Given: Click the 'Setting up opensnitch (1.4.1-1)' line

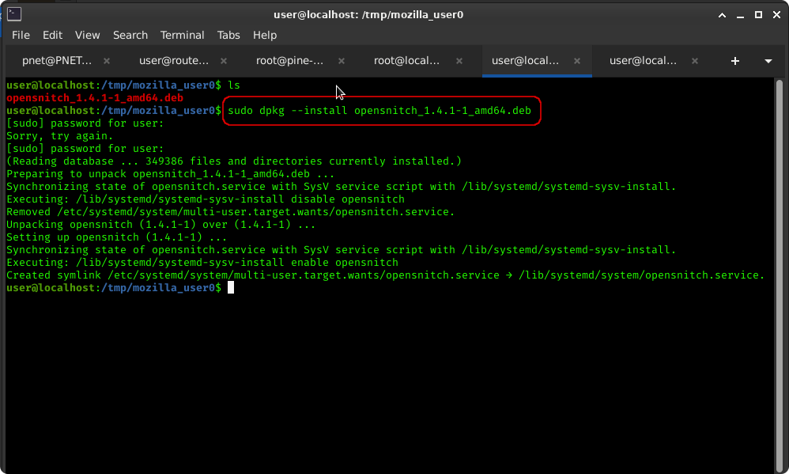Looking at the screenshot, I should [x=117, y=237].
